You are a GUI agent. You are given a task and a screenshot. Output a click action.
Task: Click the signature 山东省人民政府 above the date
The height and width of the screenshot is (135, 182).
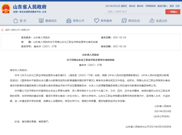coord(163,106)
